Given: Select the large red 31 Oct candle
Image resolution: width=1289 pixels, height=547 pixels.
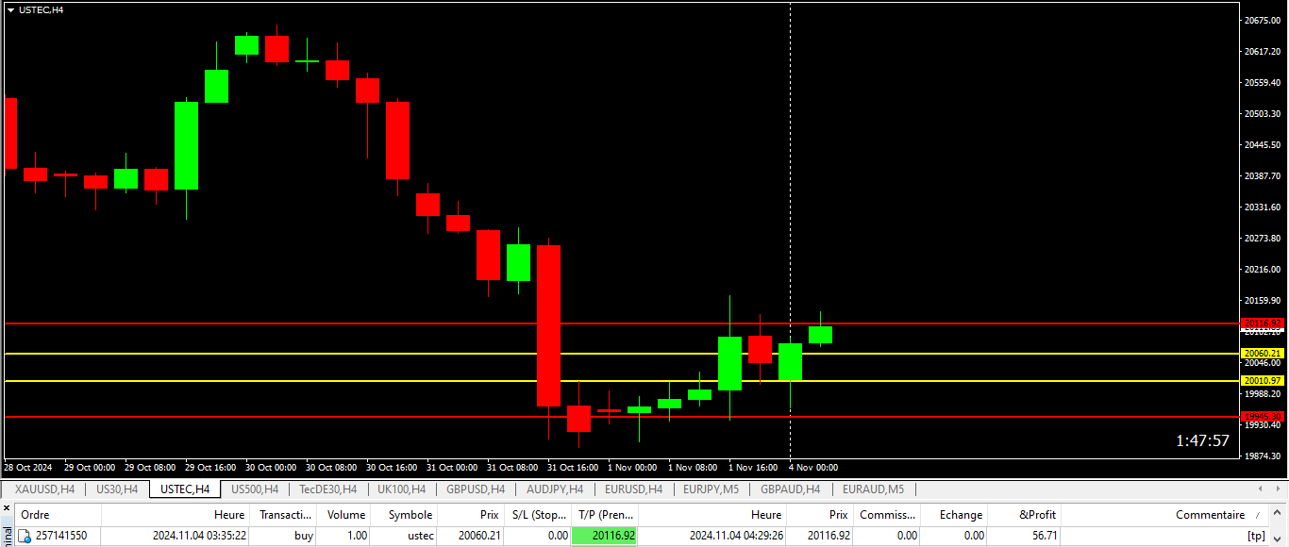Looking at the screenshot, I should [548, 325].
